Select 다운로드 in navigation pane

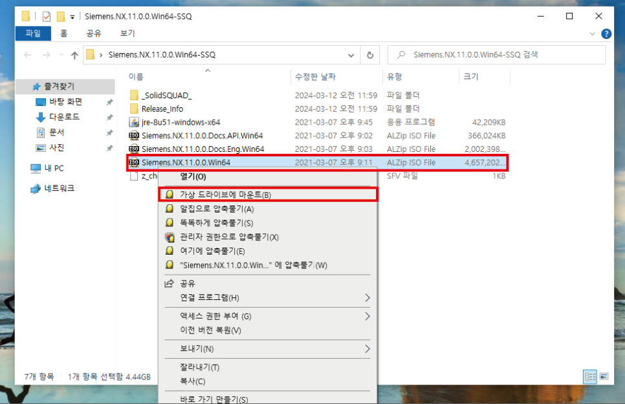pyautogui.click(x=64, y=117)
